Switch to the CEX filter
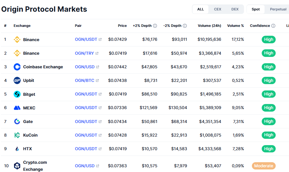This screenshot has height=172, width=289. coord(218,9)
